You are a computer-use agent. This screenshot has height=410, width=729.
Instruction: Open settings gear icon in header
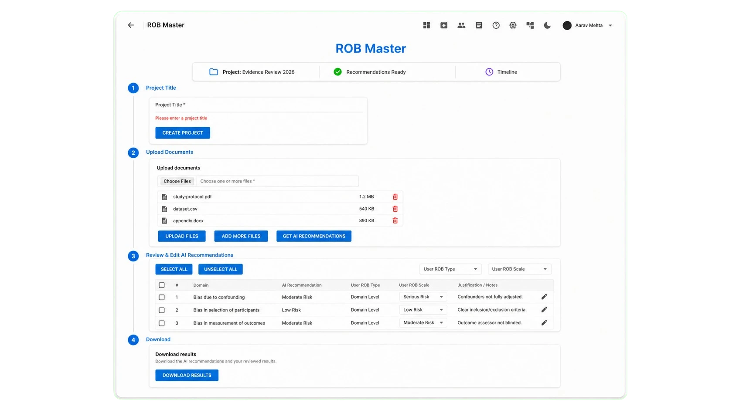tap(513, 25)
